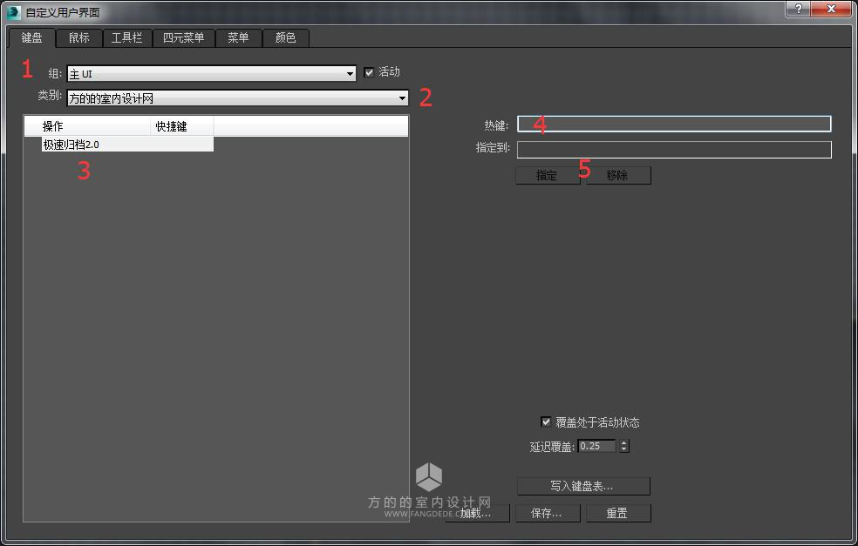
Task: Go to the 四元菜单 tab
Action: click(x=183, y=37)
